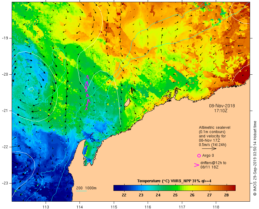
Task: Click the '200 1000m' depth contour label
Action: (86, 188)
